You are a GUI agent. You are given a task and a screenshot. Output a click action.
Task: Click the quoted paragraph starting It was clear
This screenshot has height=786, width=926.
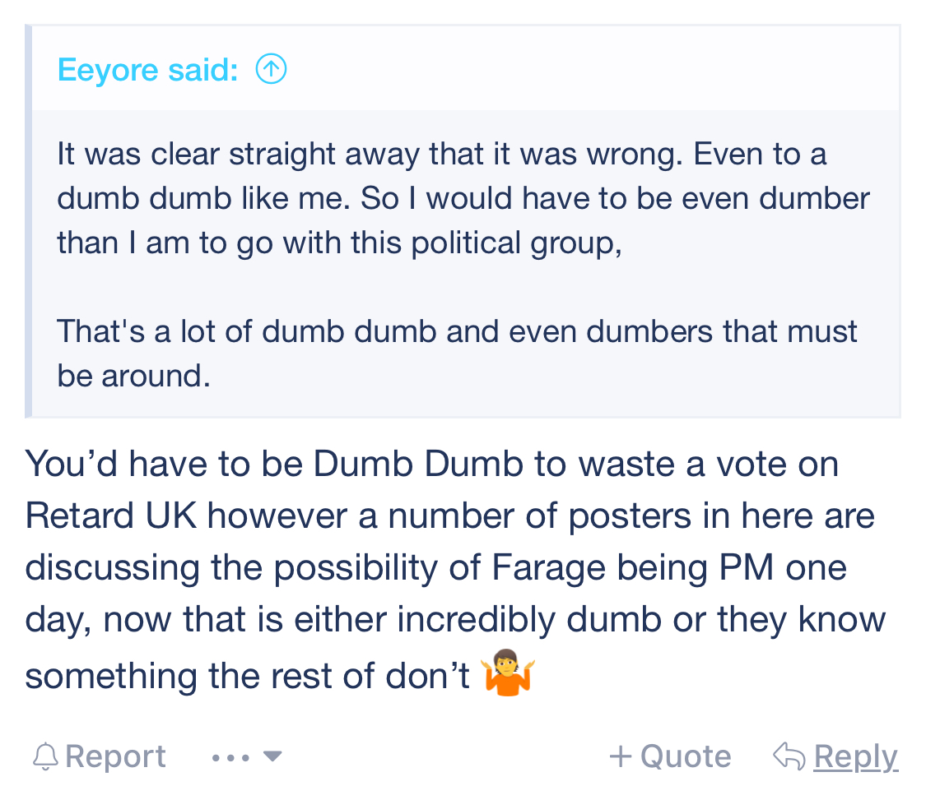coord(463,198)
